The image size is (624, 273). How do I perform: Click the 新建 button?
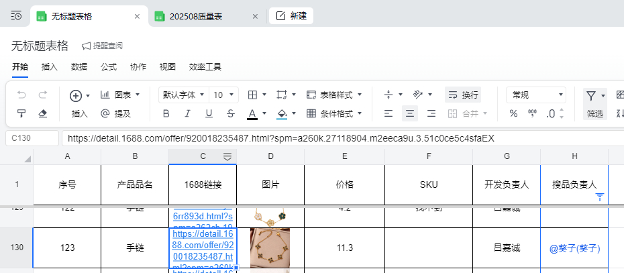pyautogui.click(x=291, y=16)
